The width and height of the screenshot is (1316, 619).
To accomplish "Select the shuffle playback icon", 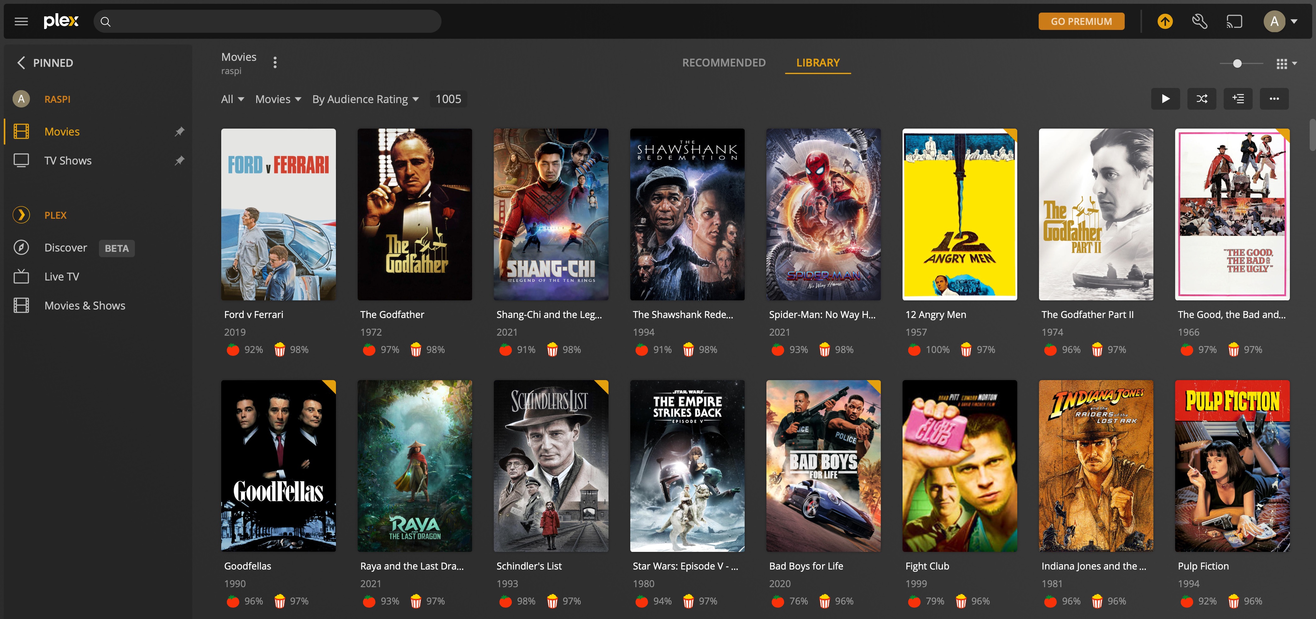I will pyautogui.click(x=1202, y=99).
